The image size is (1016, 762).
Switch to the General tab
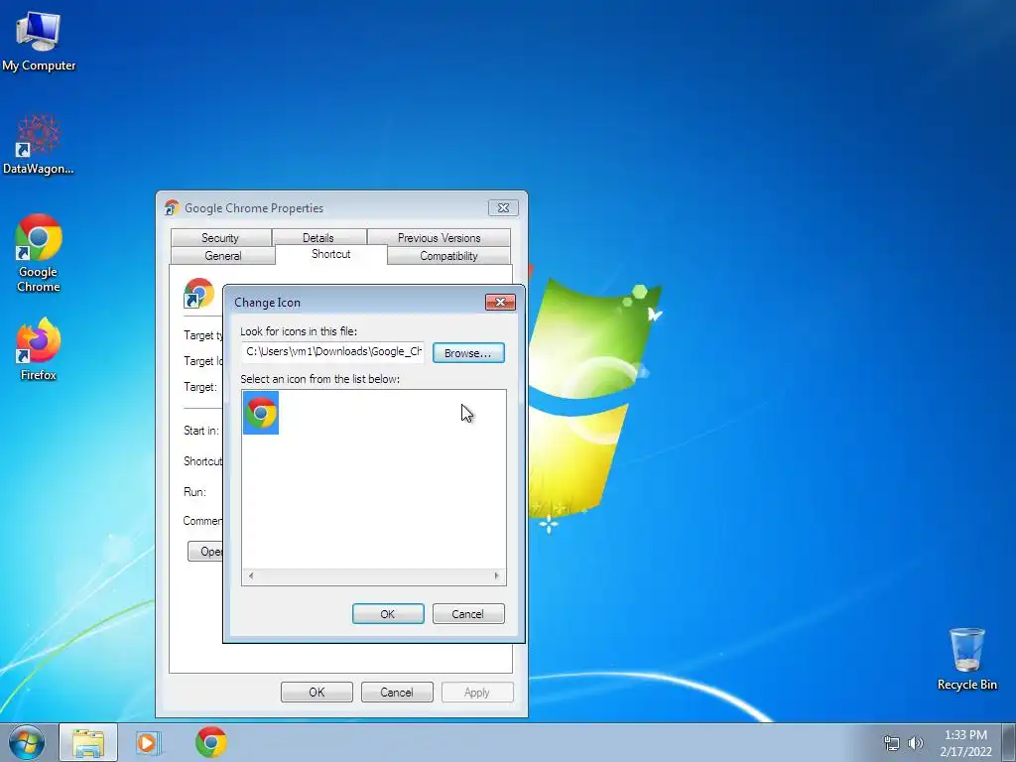tap(223, 256)
